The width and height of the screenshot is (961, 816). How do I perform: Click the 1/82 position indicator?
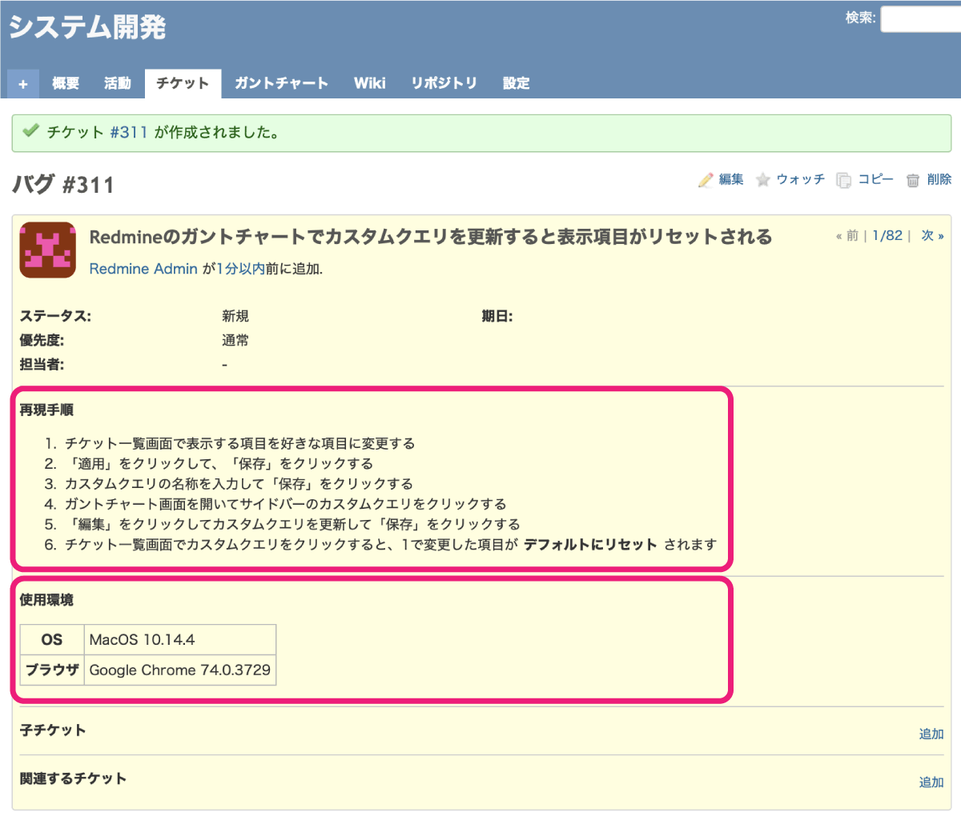887,235
